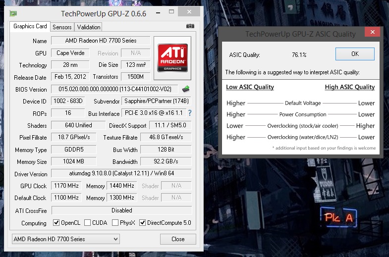
Task: Click the Release Date value Feb 15, 2012
Action: [x=70, y=77]
